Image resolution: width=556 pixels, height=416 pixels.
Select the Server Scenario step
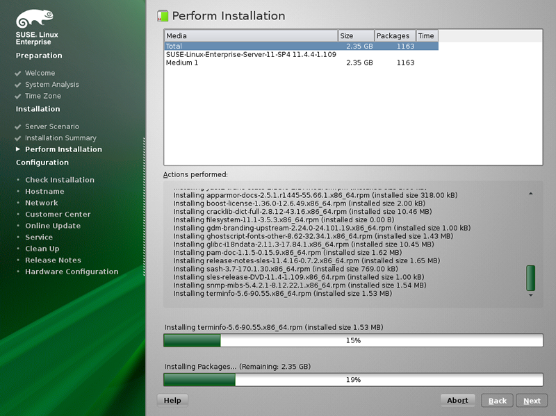52,126
